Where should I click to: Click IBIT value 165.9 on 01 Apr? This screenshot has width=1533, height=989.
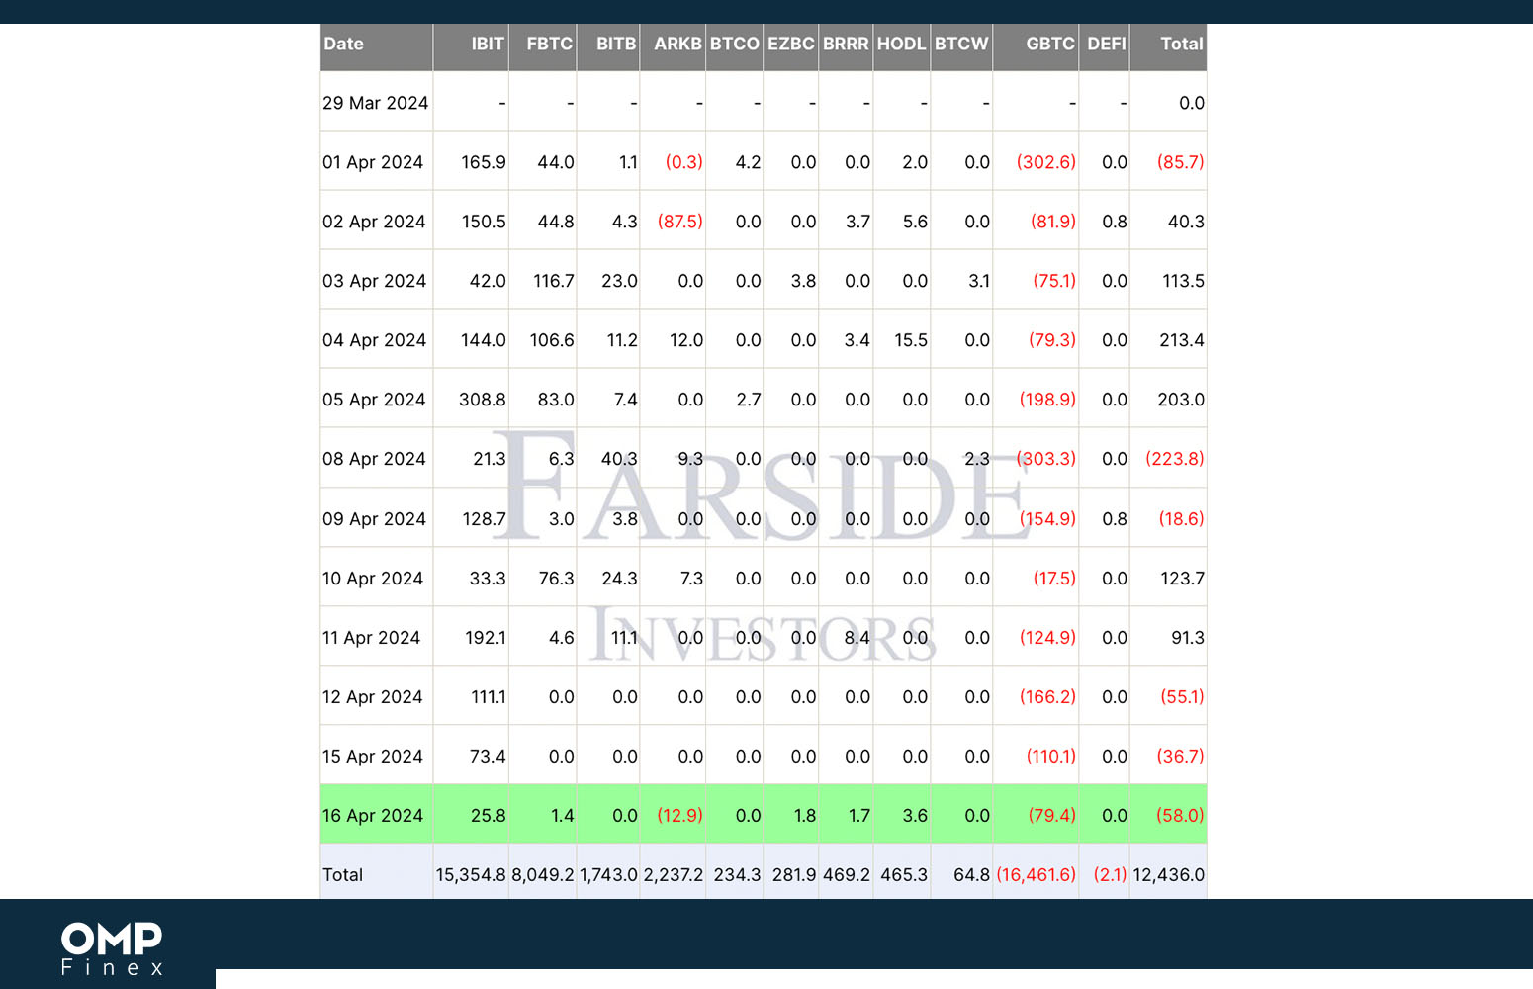484,162
